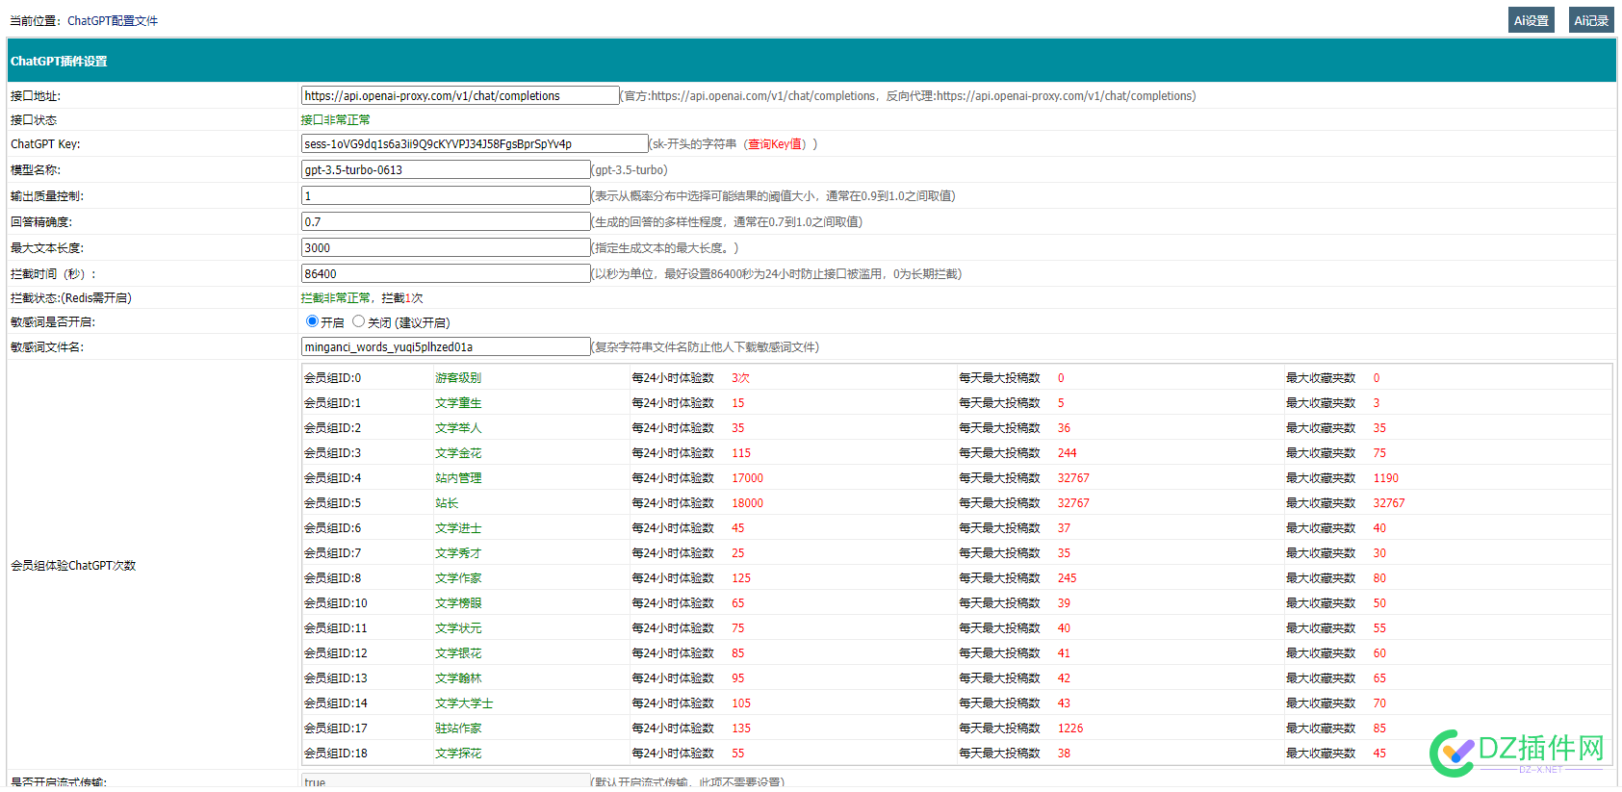Click the 245 max submissions value

1068,578
